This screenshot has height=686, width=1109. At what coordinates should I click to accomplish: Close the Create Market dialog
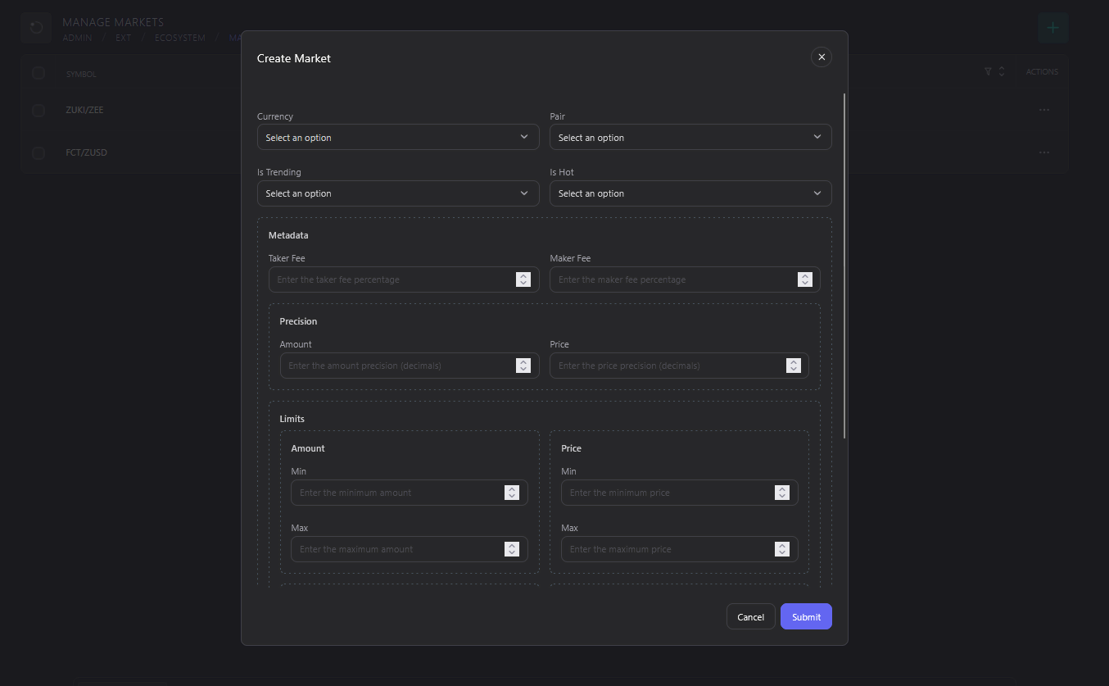pos(821,57)
